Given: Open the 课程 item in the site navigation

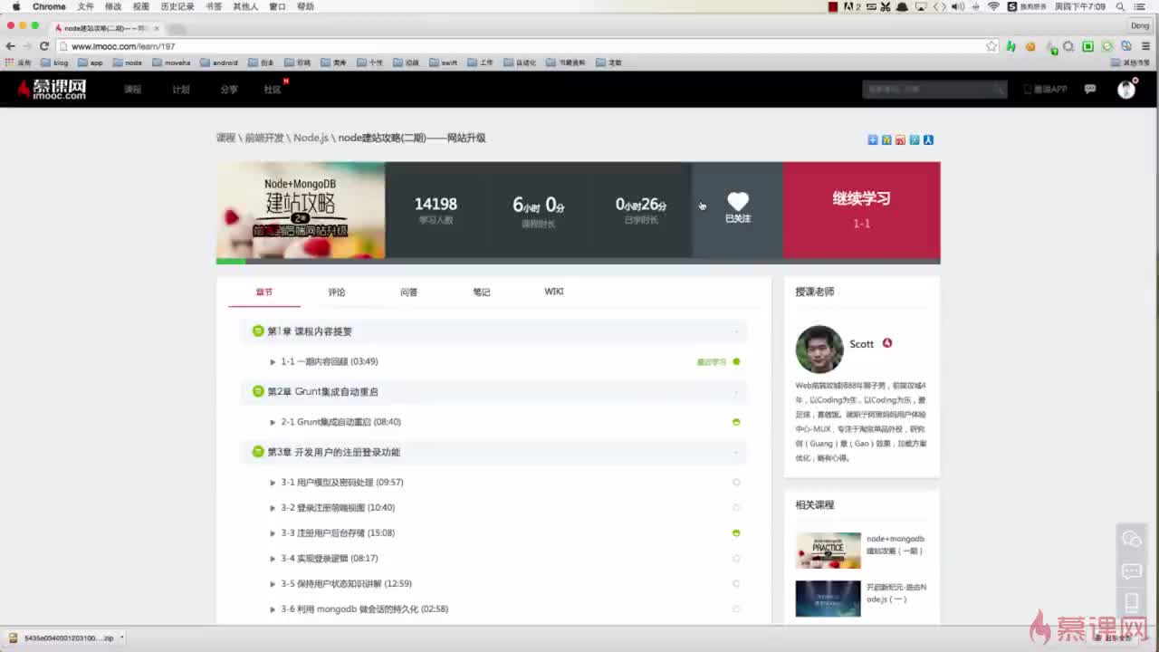Looking at the screenshot, I should click(133, 90).
